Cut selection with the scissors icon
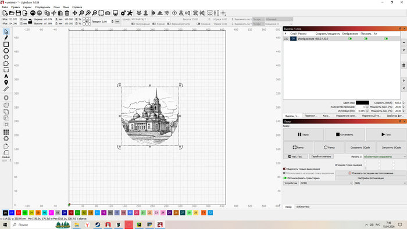The image size is (407, 229). point(53,13)
